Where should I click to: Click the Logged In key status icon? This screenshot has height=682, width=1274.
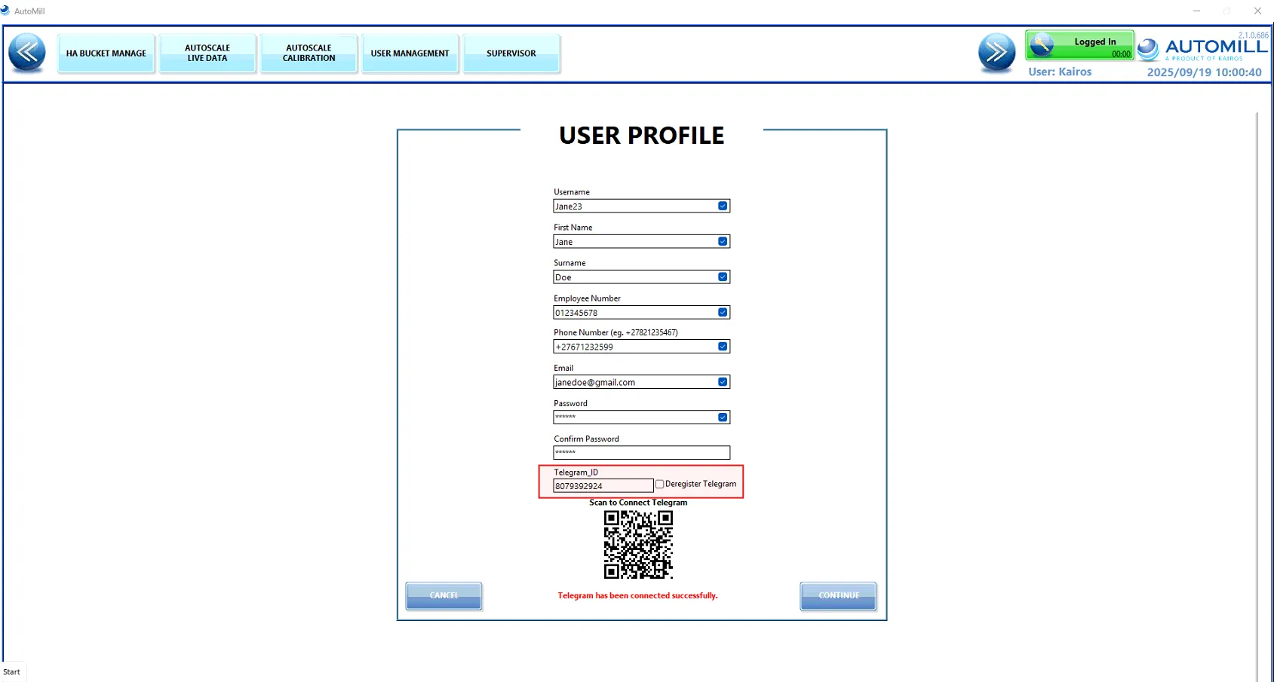(x=1042, y=45)
